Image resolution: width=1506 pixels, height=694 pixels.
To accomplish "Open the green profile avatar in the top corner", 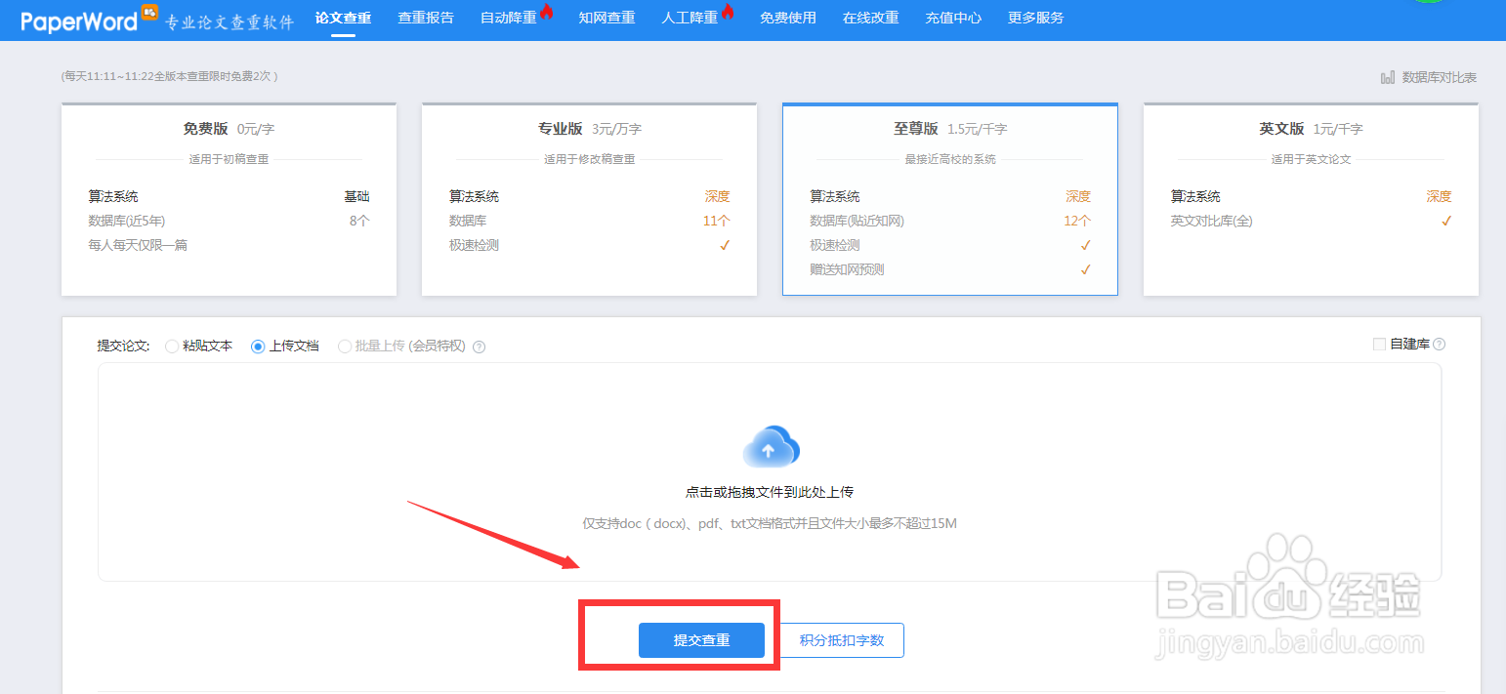I will click(x=1430, y=5).
